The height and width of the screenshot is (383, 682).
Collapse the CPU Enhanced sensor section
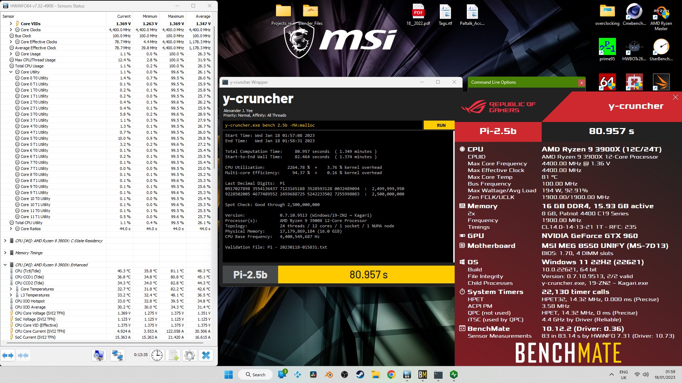coord(5,265)
